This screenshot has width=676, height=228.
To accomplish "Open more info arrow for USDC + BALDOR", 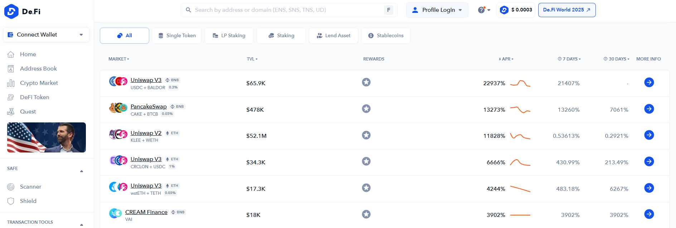I will tap(649, 82).
